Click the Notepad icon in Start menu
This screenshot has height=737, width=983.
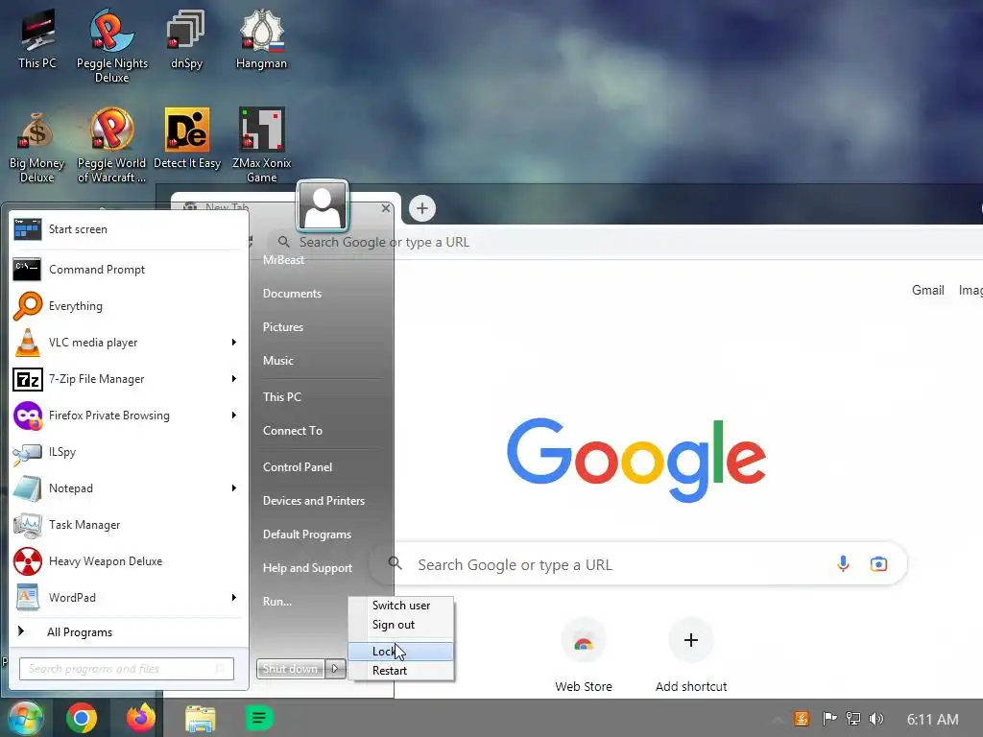pos(28,488)
